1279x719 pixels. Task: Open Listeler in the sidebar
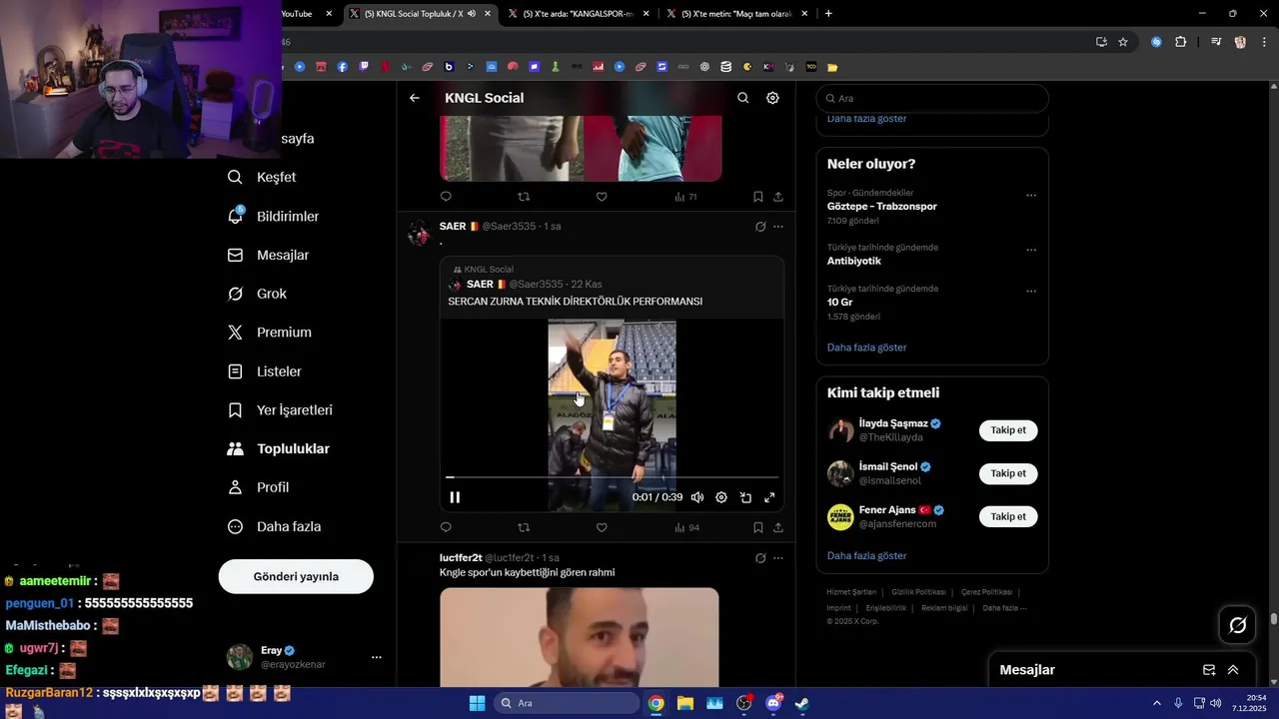[x=265, y=371]
